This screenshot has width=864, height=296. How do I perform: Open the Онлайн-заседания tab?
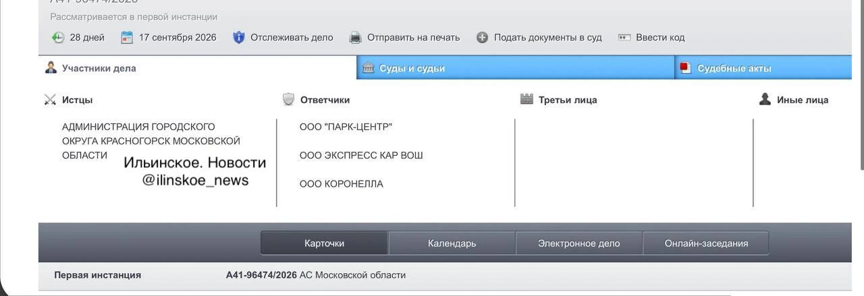point(706,243)
